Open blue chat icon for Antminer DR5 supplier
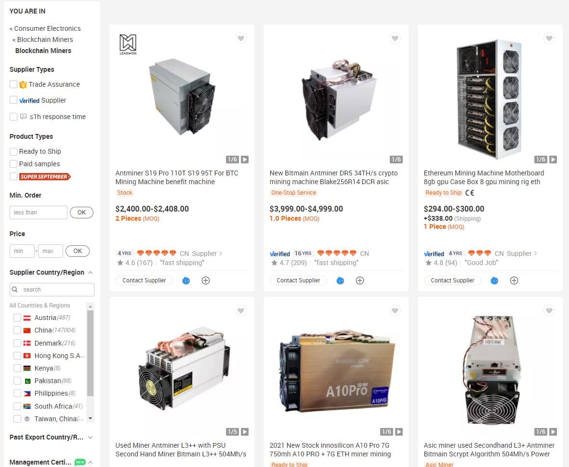 coord(340,280)
